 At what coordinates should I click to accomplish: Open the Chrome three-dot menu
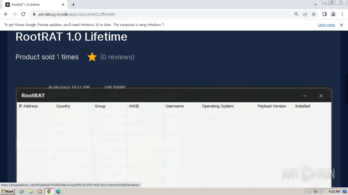point(342,14)
